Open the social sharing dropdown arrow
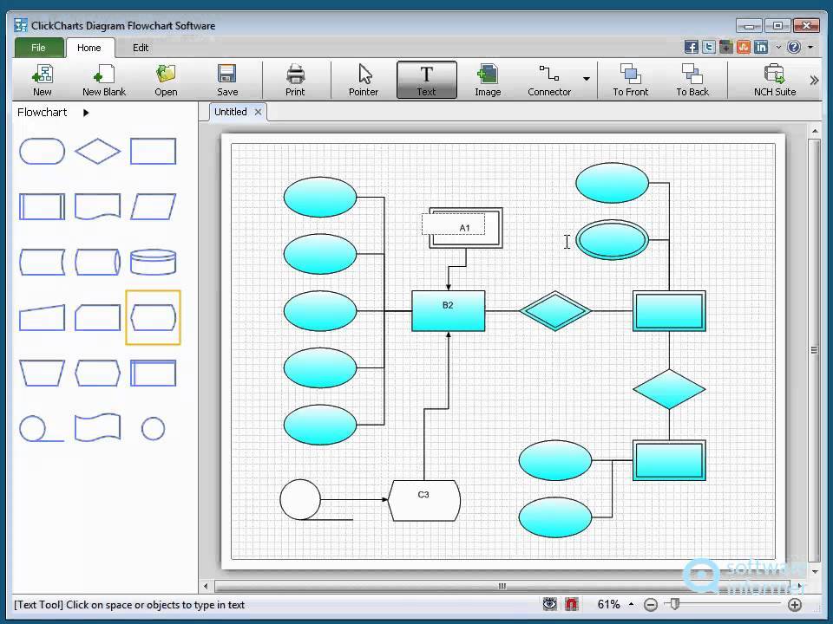This screenshot has width=833, height=624. click(778, 47)
